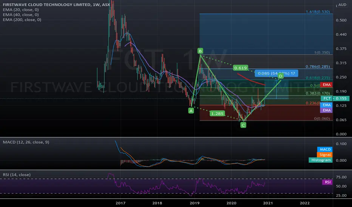Click the purple RSI scale tag
This screenshot has height=207, width=352.
(327, 182)
